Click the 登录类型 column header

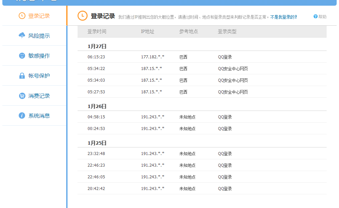click(227, 31)
